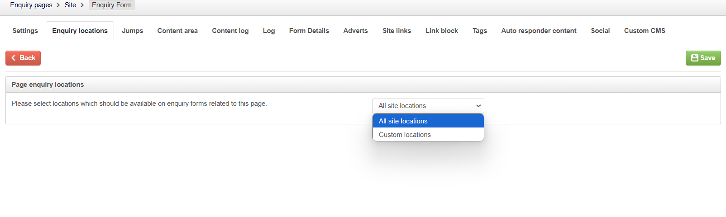726x217 pixels.
Task: Select the Link block tab
Action: pyautogui.click(x=442, y=31)
